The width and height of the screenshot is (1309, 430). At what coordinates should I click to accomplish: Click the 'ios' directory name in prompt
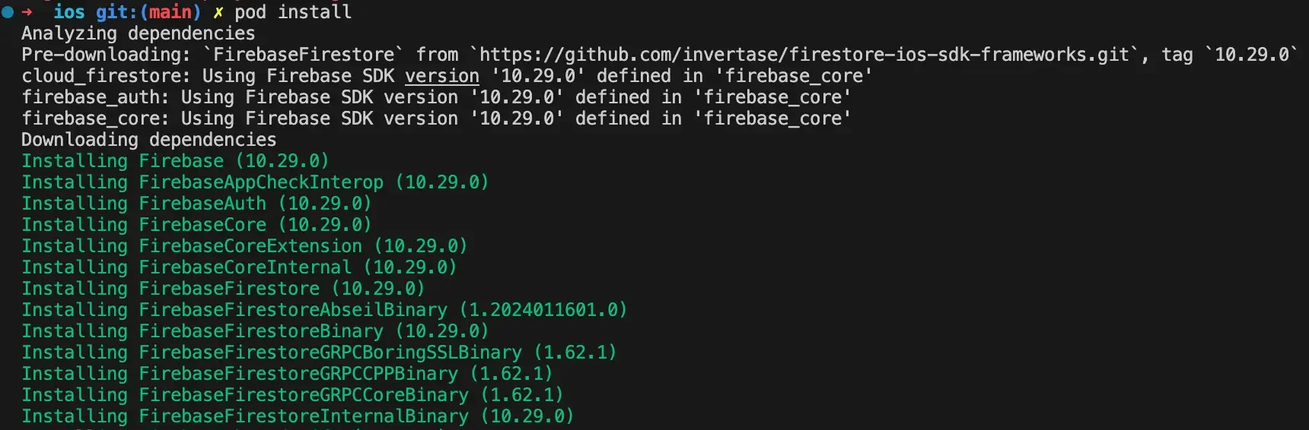69,12
